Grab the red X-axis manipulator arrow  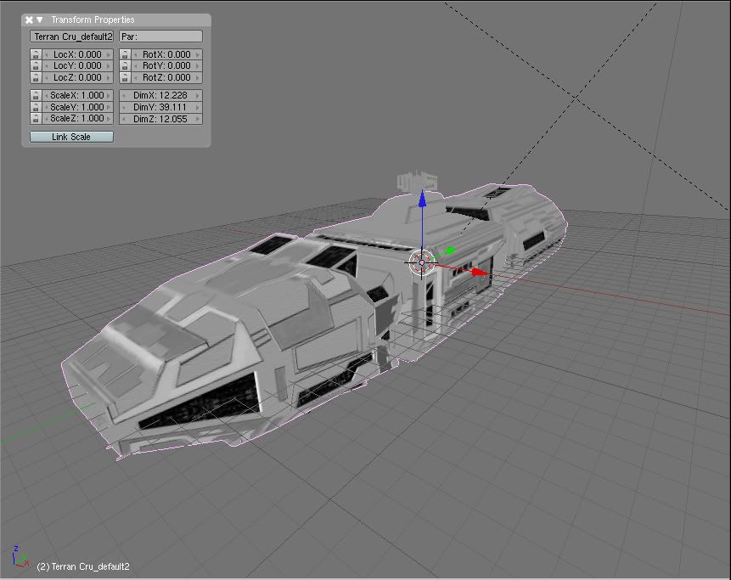click(479, 273)
